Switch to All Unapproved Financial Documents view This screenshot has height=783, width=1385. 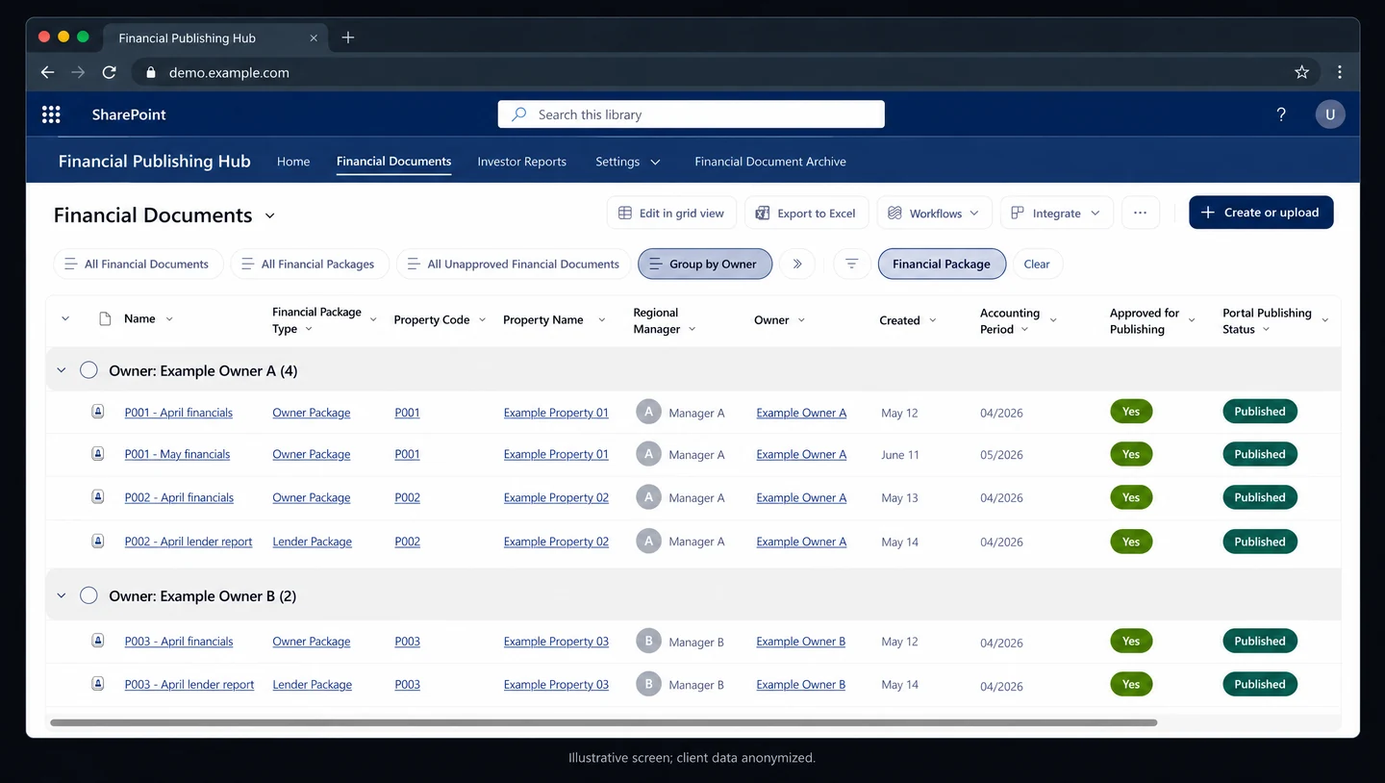pyautogui.click(x=514, y=264)
